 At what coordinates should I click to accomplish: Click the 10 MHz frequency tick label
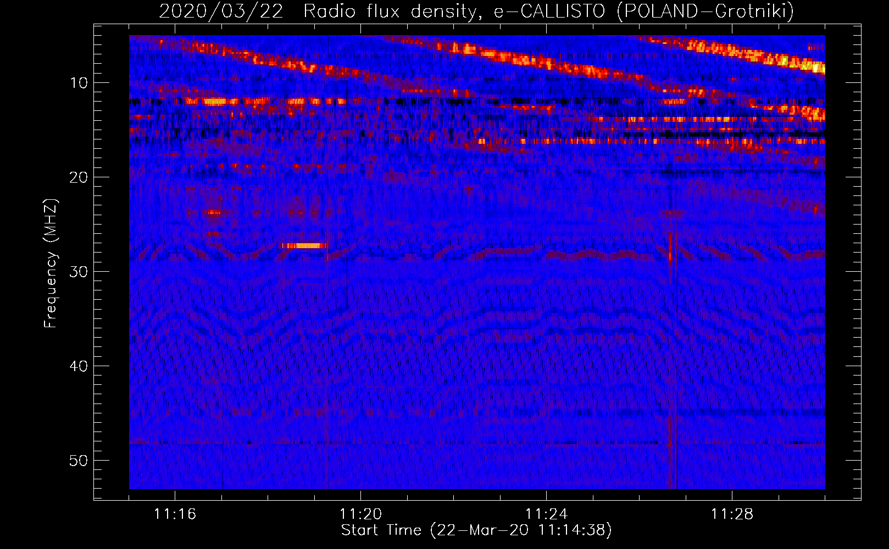(79, 83)
